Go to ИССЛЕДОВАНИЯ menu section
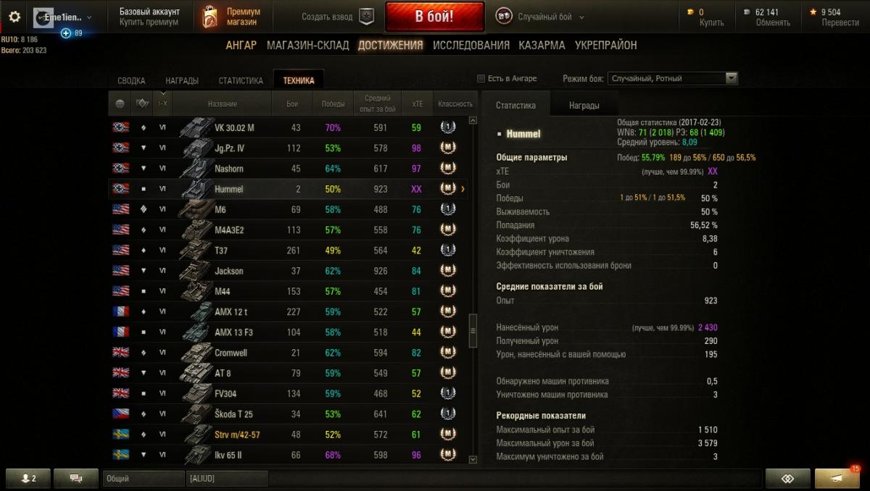870x491 pixels. click(471, 45)
